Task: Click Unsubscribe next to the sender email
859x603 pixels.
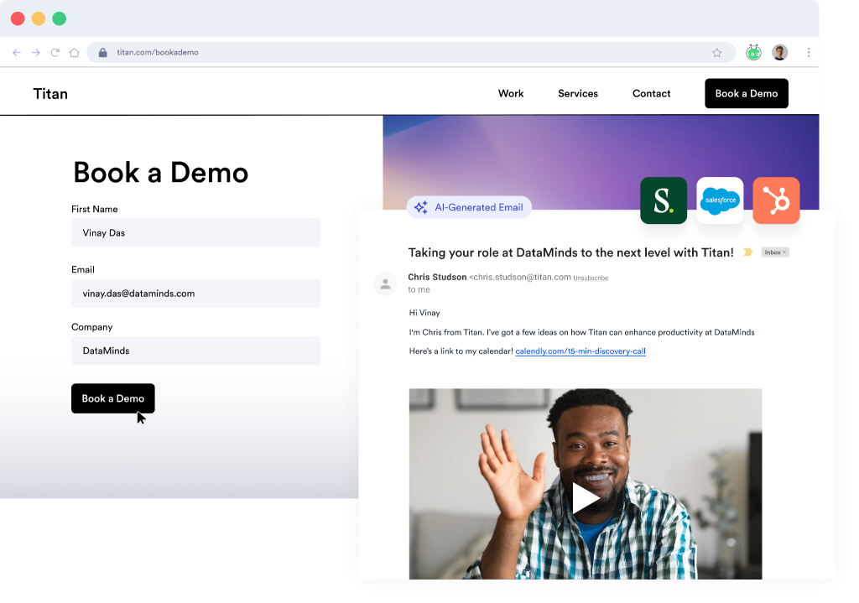Action: [x=590, y=277]
